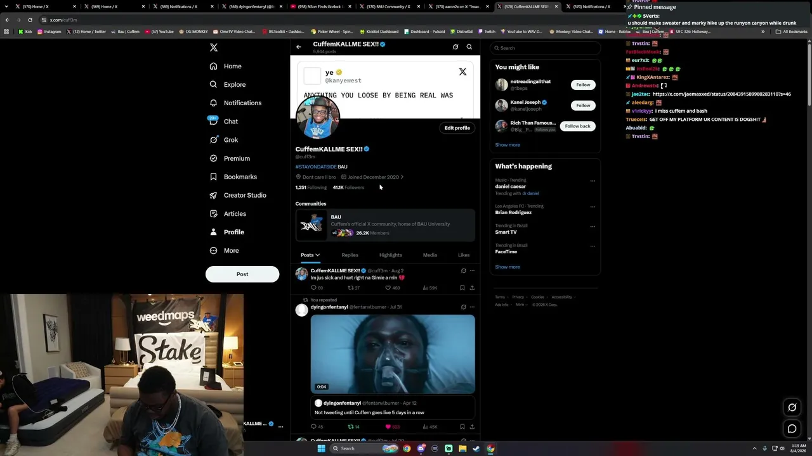
Task: Open options for Brian Rodriguez trend
Action: coord(593,206)
